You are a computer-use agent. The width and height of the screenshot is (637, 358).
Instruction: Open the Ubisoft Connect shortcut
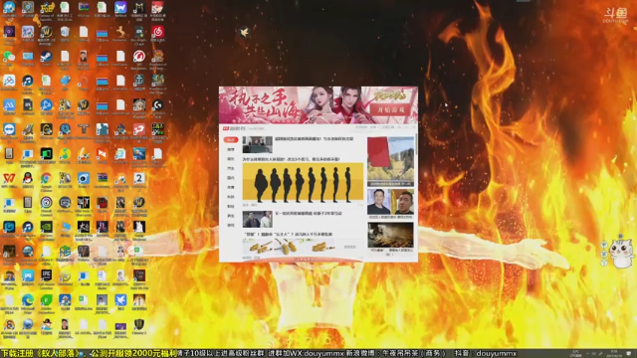pyautogui.click(x=46, y=203)
